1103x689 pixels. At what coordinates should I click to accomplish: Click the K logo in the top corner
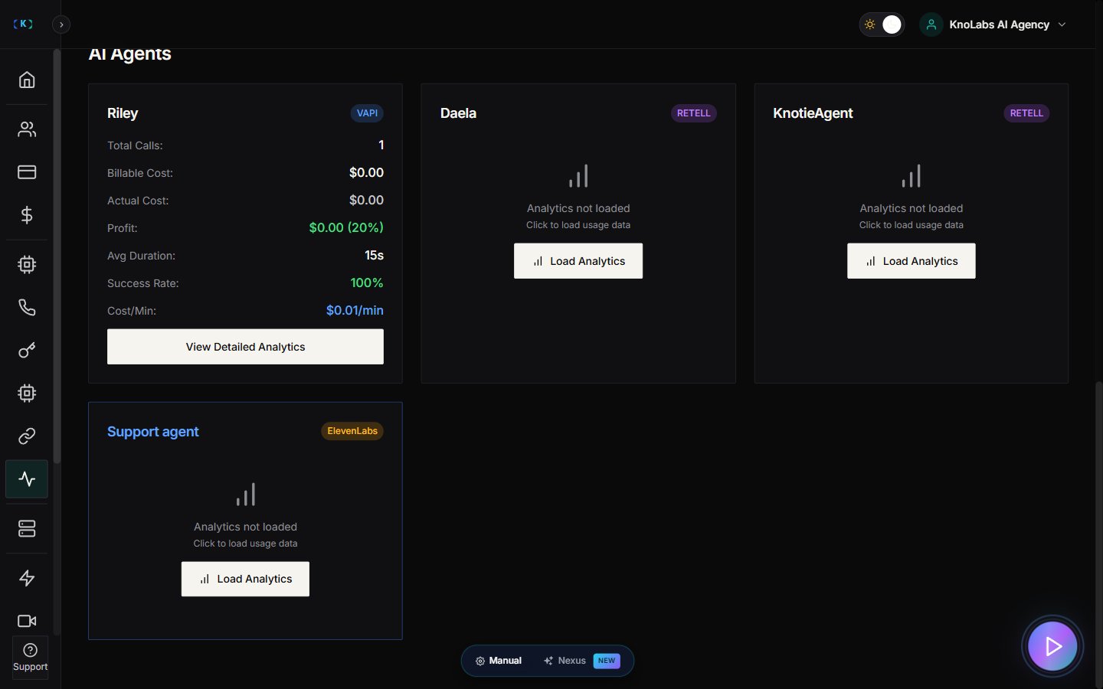[x=23, y=24]
